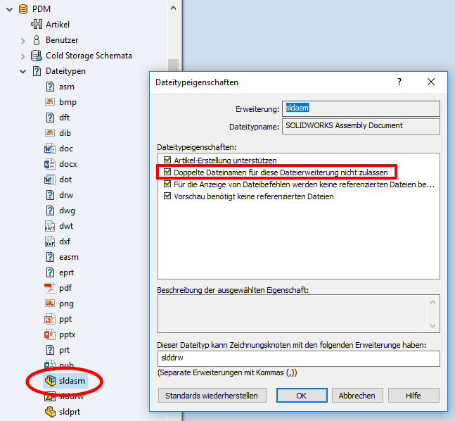The width and height of the screenshot is (455, 421).
Task: Select the dwg file type entry
Action: [x=68, y=210]
